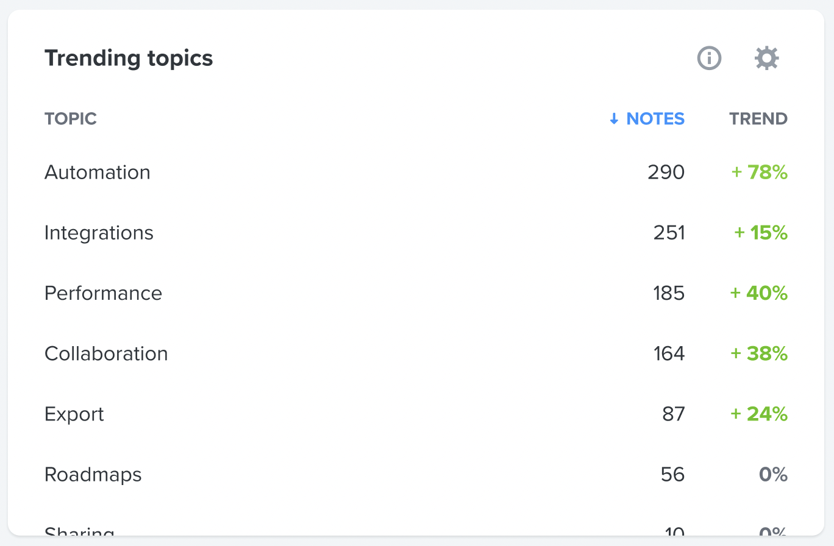Select the Performance topic row

[x=416, y=293]
